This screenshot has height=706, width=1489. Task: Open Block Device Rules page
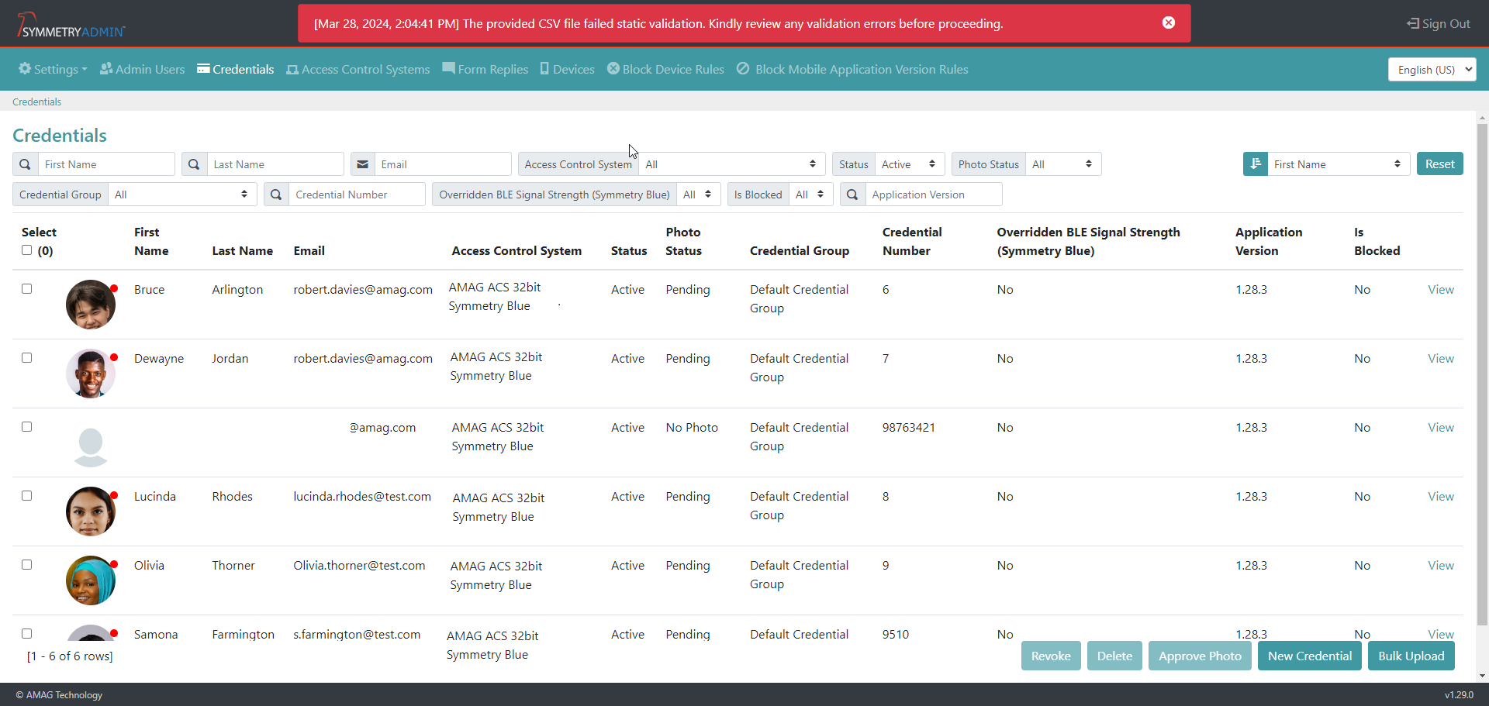pos(665,69)
